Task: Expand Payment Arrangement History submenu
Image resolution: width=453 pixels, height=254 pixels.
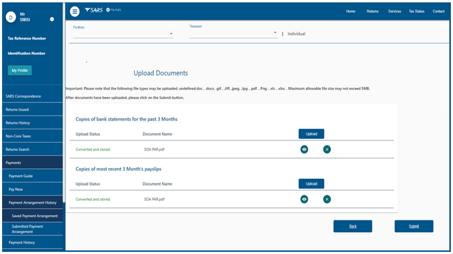Action: [32, 203]
